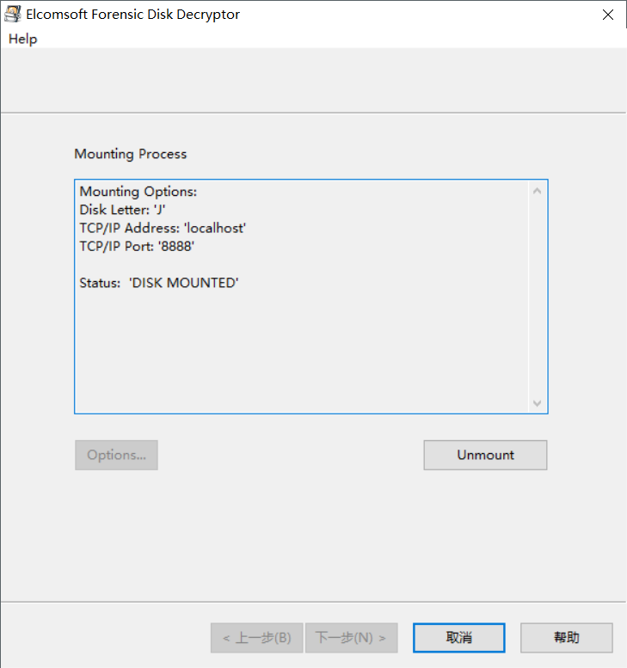627x668 pixels.
Task: Click the disabled 下一步(N) next button
Action: click(x=351, y=638)
